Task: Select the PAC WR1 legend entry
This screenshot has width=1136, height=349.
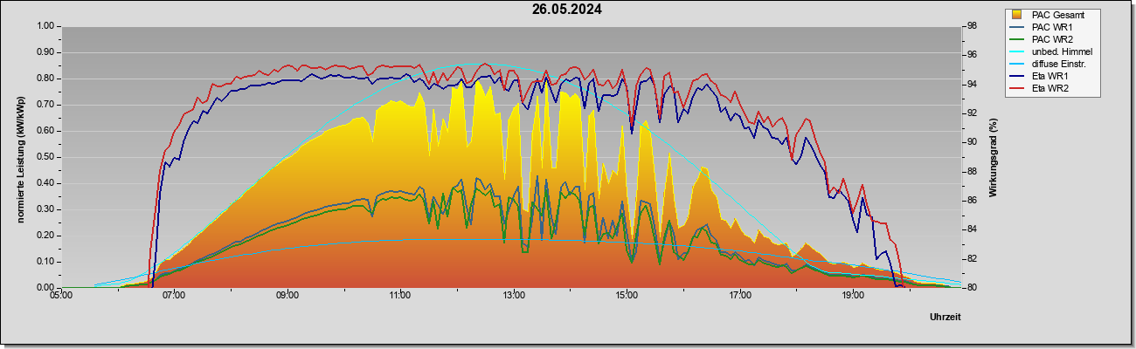Action: click(1051, 27)
